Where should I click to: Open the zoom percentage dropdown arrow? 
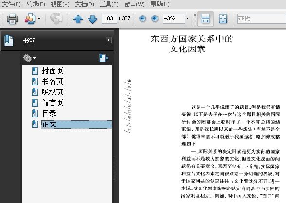click(187, 18)
